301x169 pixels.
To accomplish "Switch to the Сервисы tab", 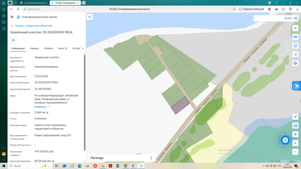I will pos(34,48).
